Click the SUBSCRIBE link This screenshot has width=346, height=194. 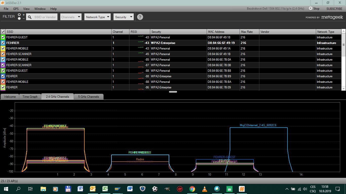click(x=334, y=9)
